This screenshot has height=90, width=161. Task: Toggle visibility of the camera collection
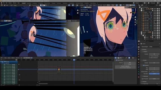(156, 32)
